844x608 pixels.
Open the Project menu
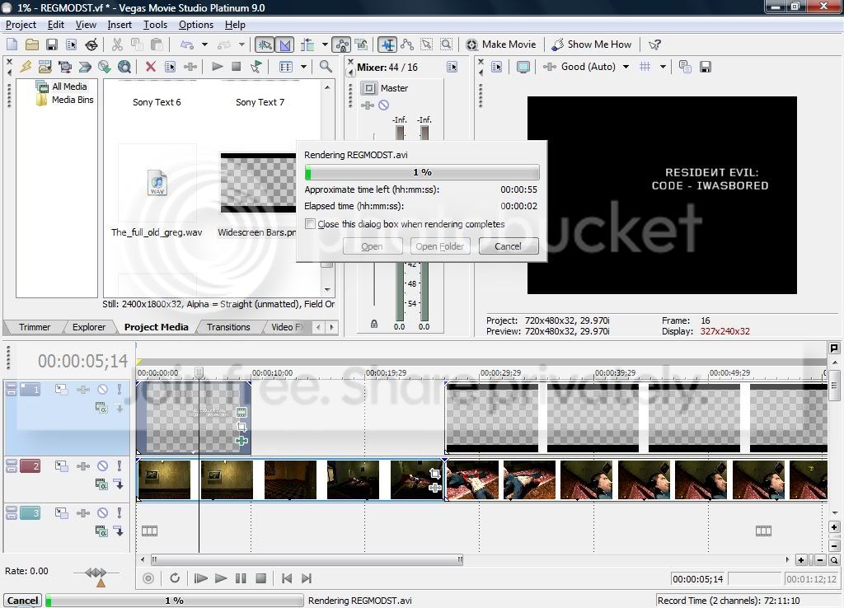pyautogui.click(x=21, y=25)
